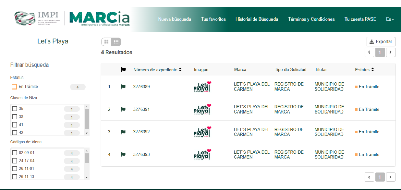Click the scroll up arrow of Códigos de Viena
The height and width of the screenshot is (190, 401).
click(x=87, y=151)
